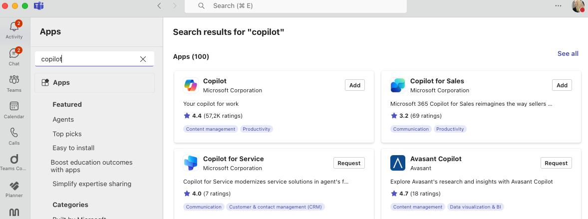Click Data visualization & BI tag

[476, 207]
